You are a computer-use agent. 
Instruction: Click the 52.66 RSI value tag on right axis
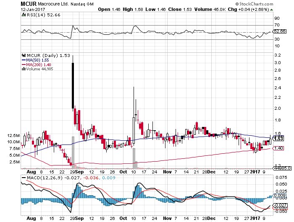click(280, 31)
